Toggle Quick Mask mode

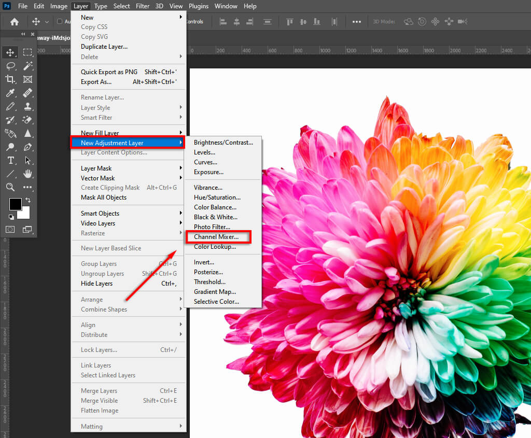coord(10,229)
